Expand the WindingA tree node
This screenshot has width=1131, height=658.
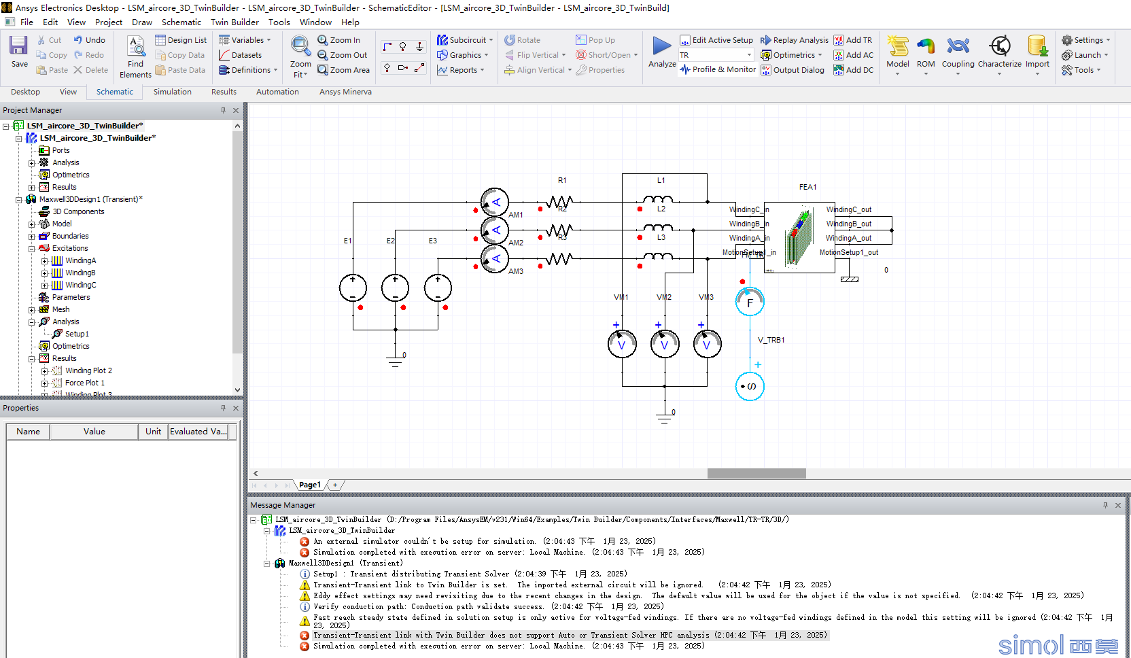pos(44,261)
